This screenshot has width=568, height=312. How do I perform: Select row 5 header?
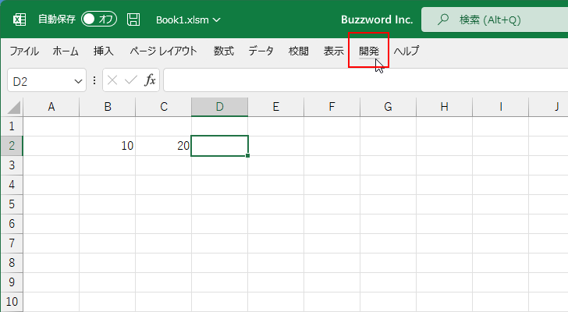click(x=12, y=204)
